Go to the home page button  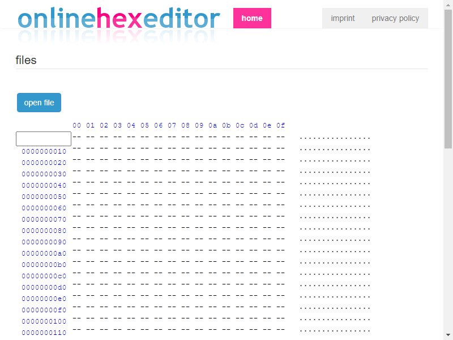click(x=252, y=18)
